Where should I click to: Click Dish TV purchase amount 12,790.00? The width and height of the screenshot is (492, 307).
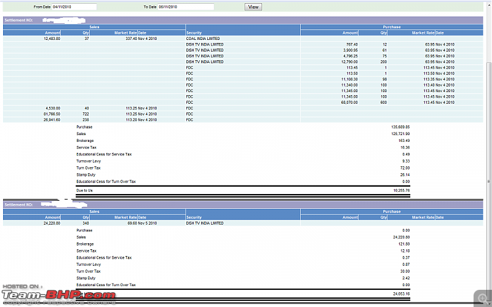[x=349, y=62]
